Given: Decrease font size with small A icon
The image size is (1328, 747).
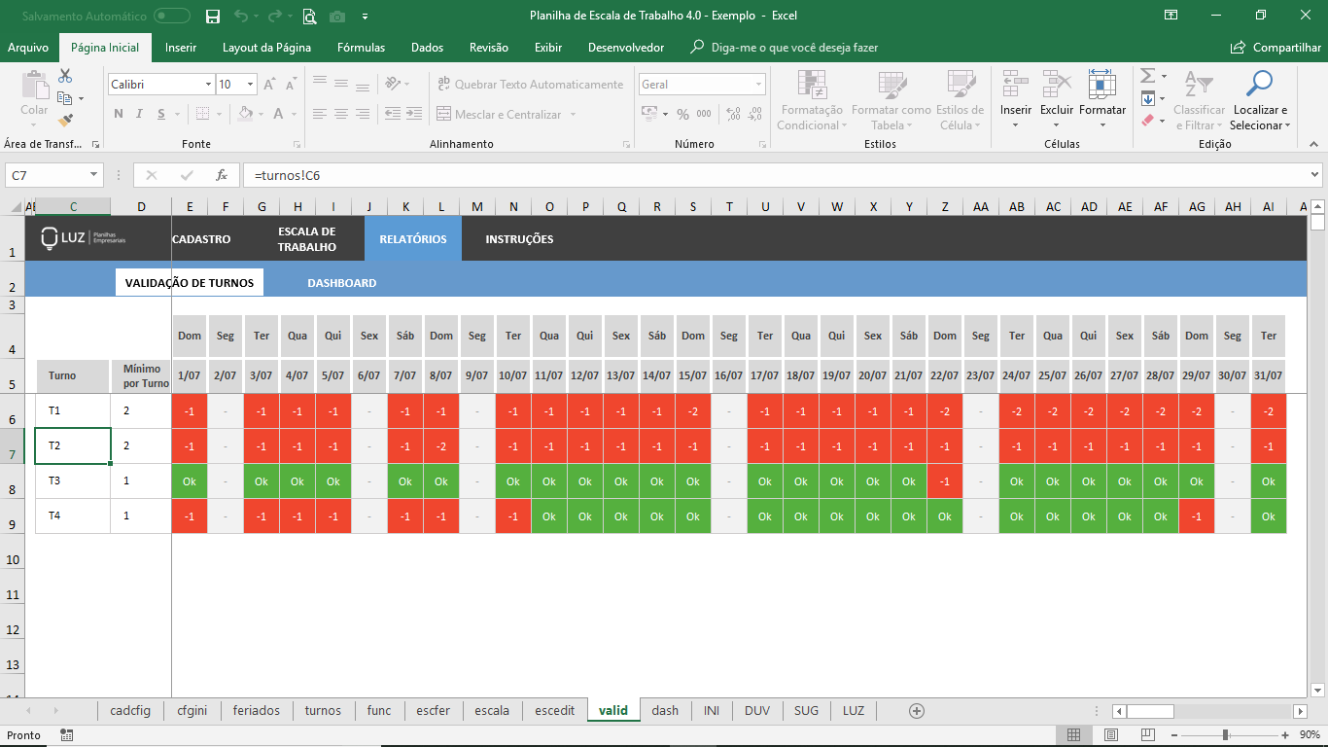Looking at the screenshot, I should tap(293, 86).
